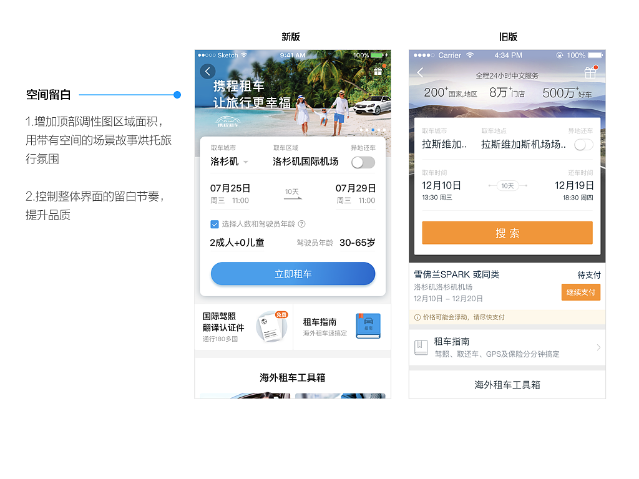Click the orange 搜索 button
The width and height of the screenshot is (639, 479).
tap(507, 233)
